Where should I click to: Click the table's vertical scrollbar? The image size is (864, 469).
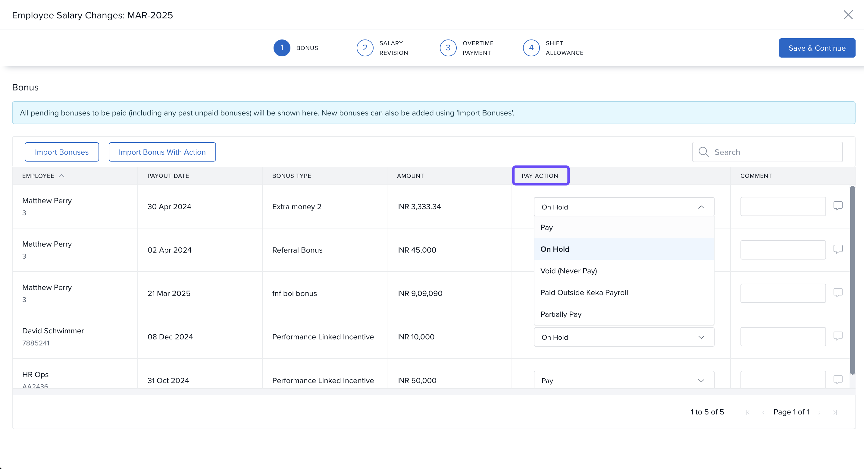[852, 280]
